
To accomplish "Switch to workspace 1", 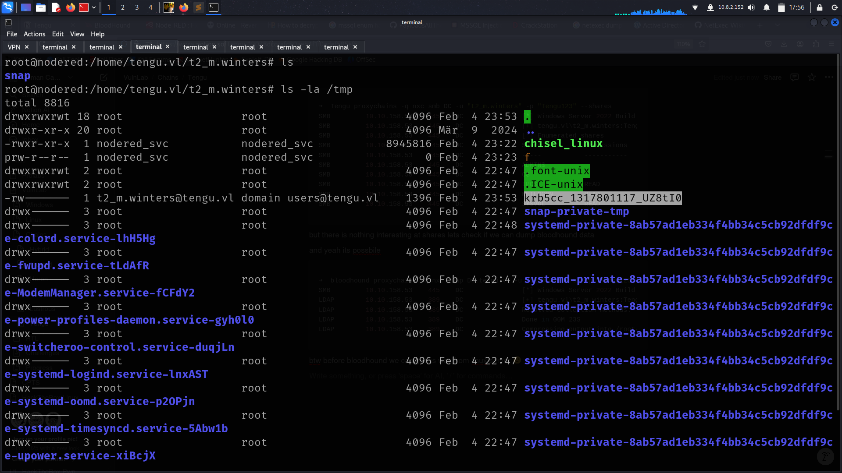I will click(x=109, y=7).
